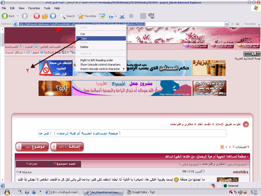261x196 pixels.
Task: Click the تائبة؟ banner thumbnail
Action: (55, 88)
